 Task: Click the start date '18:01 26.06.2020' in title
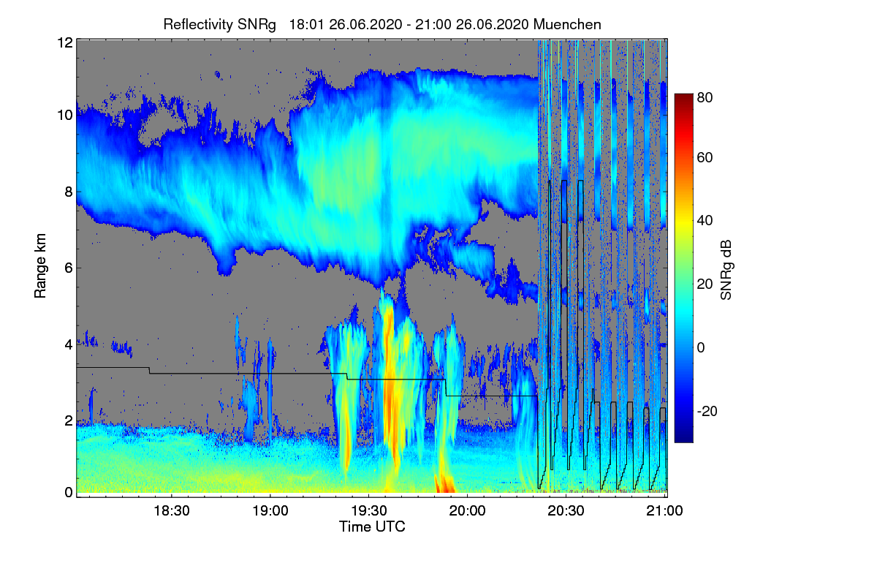coord(346,24)
